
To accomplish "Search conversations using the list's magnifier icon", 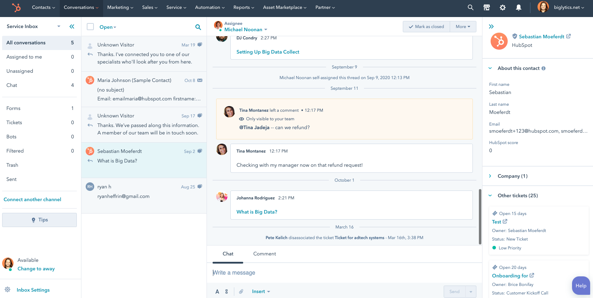I will (198, 27).
